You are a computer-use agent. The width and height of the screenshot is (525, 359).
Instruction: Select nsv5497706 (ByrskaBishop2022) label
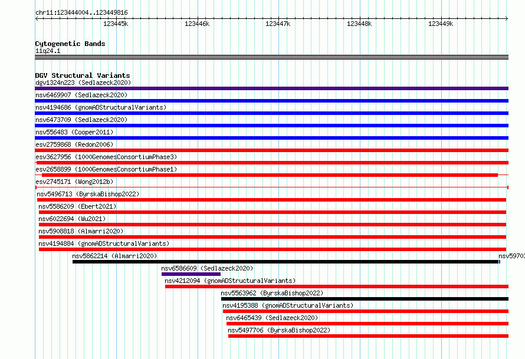279,330
